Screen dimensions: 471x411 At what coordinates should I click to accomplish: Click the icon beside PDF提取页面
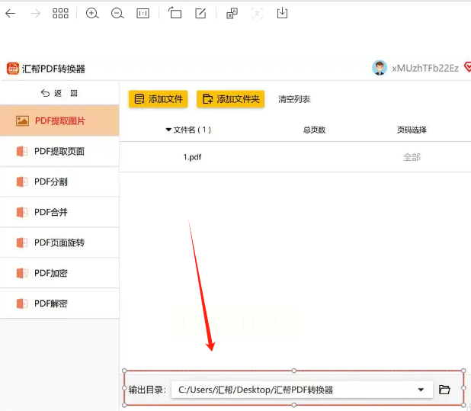[x=22, y=151]
